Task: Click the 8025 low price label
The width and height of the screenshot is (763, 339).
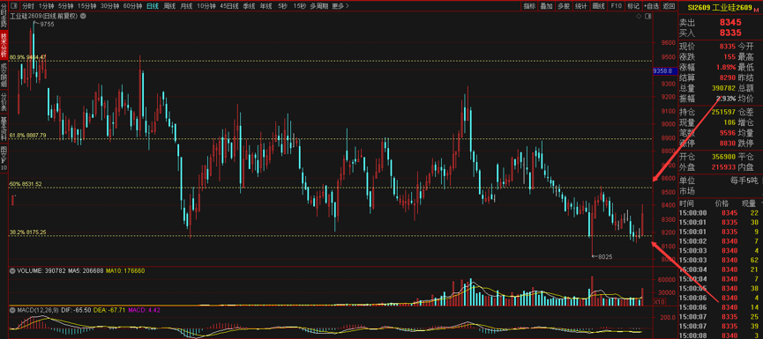Action: (605, 256)
